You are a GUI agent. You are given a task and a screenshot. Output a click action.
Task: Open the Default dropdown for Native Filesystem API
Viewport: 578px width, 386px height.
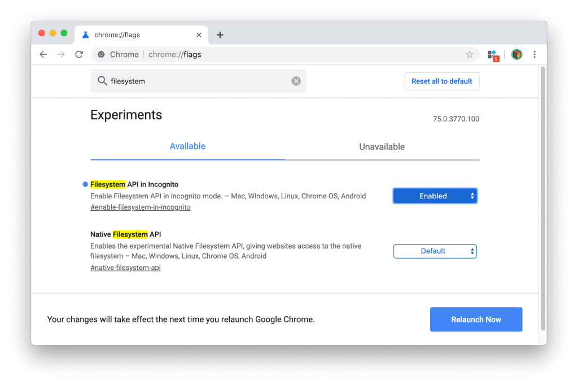pyautogui.click(x=435, y=251)
